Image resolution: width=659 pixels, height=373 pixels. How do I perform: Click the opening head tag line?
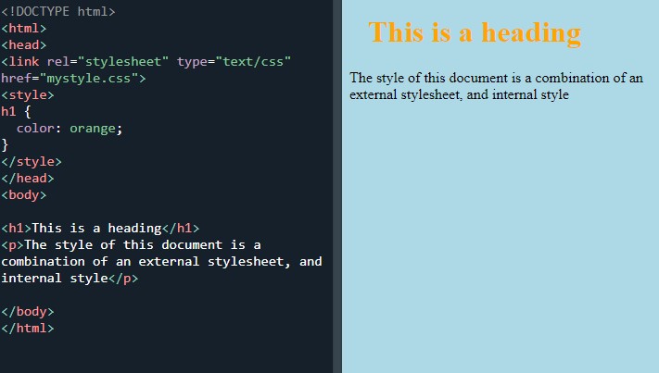pos(23,45)
